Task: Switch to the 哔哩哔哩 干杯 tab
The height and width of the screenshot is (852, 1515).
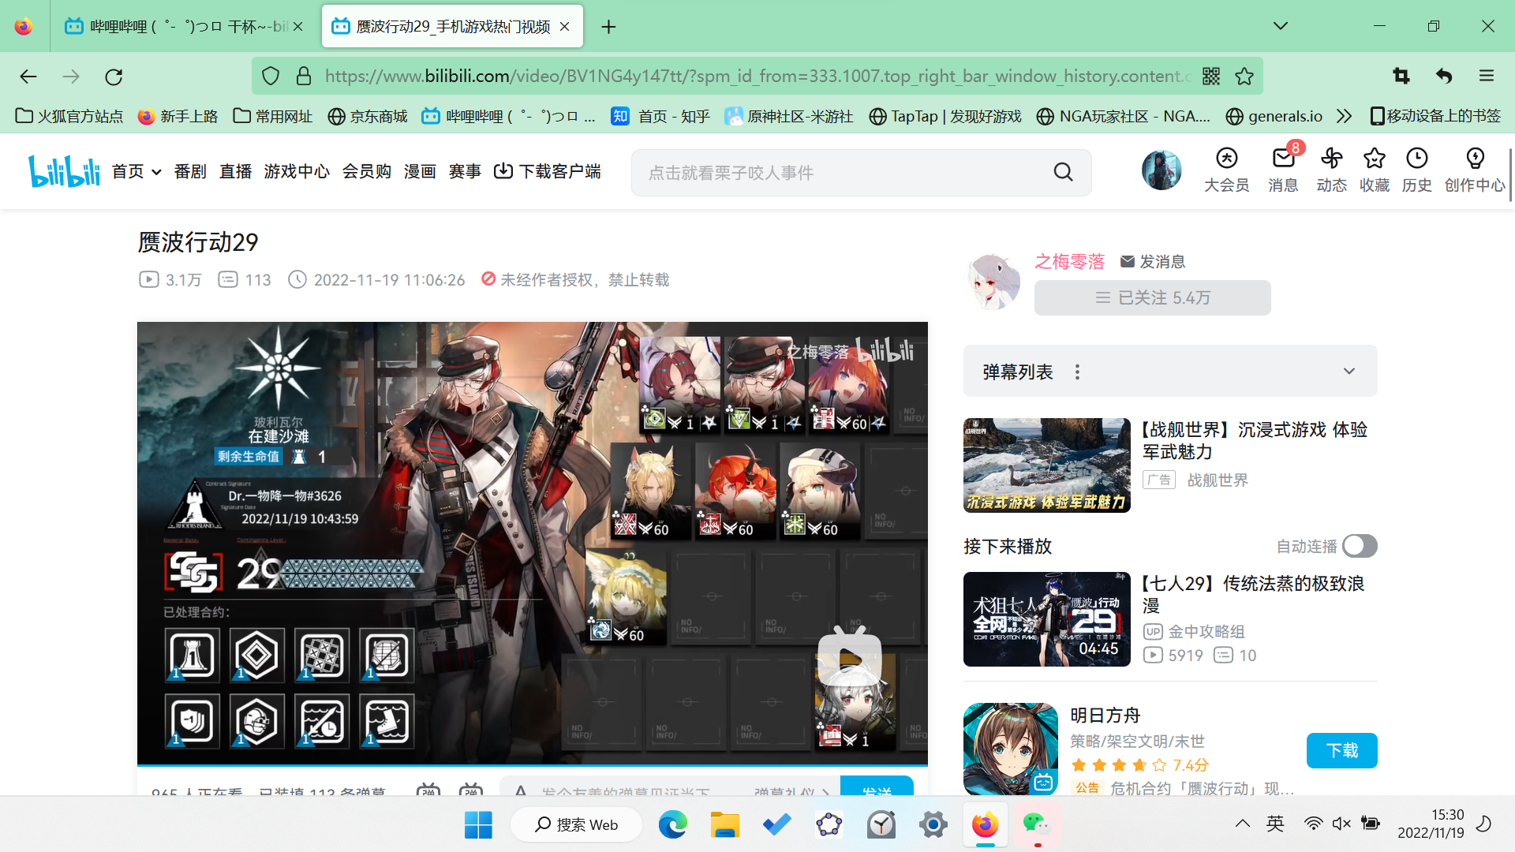Action: (x=183, y=26)
